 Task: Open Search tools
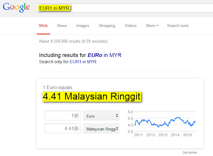178,26
